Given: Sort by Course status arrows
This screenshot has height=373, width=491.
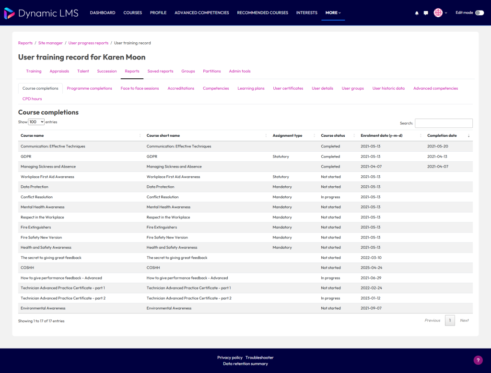Looking at the screenshot, I should click(x=354, y=135).
